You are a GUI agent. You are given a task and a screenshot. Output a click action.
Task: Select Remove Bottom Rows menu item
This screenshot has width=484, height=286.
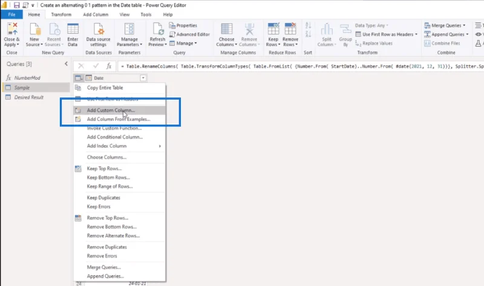click(119, 227)
